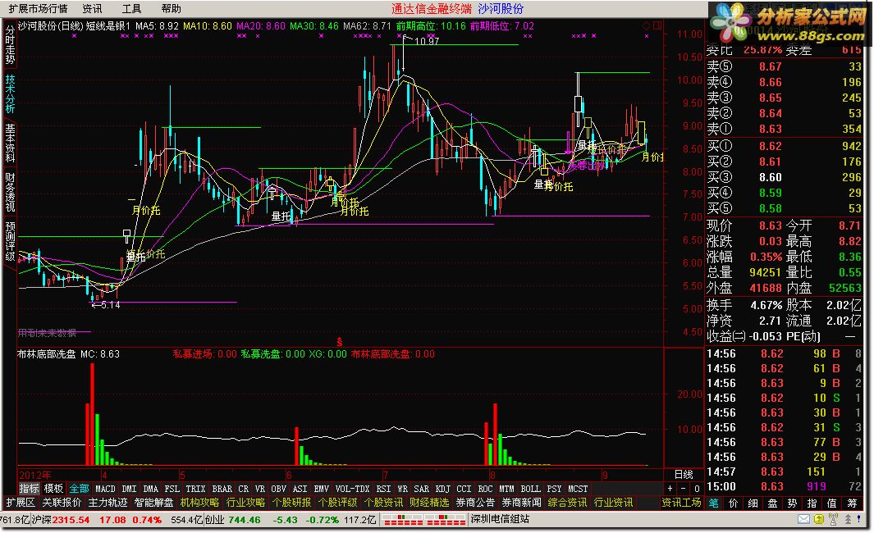Apply the MTM indicator
This screenshot has height=533, width=874.
(506, 489)
